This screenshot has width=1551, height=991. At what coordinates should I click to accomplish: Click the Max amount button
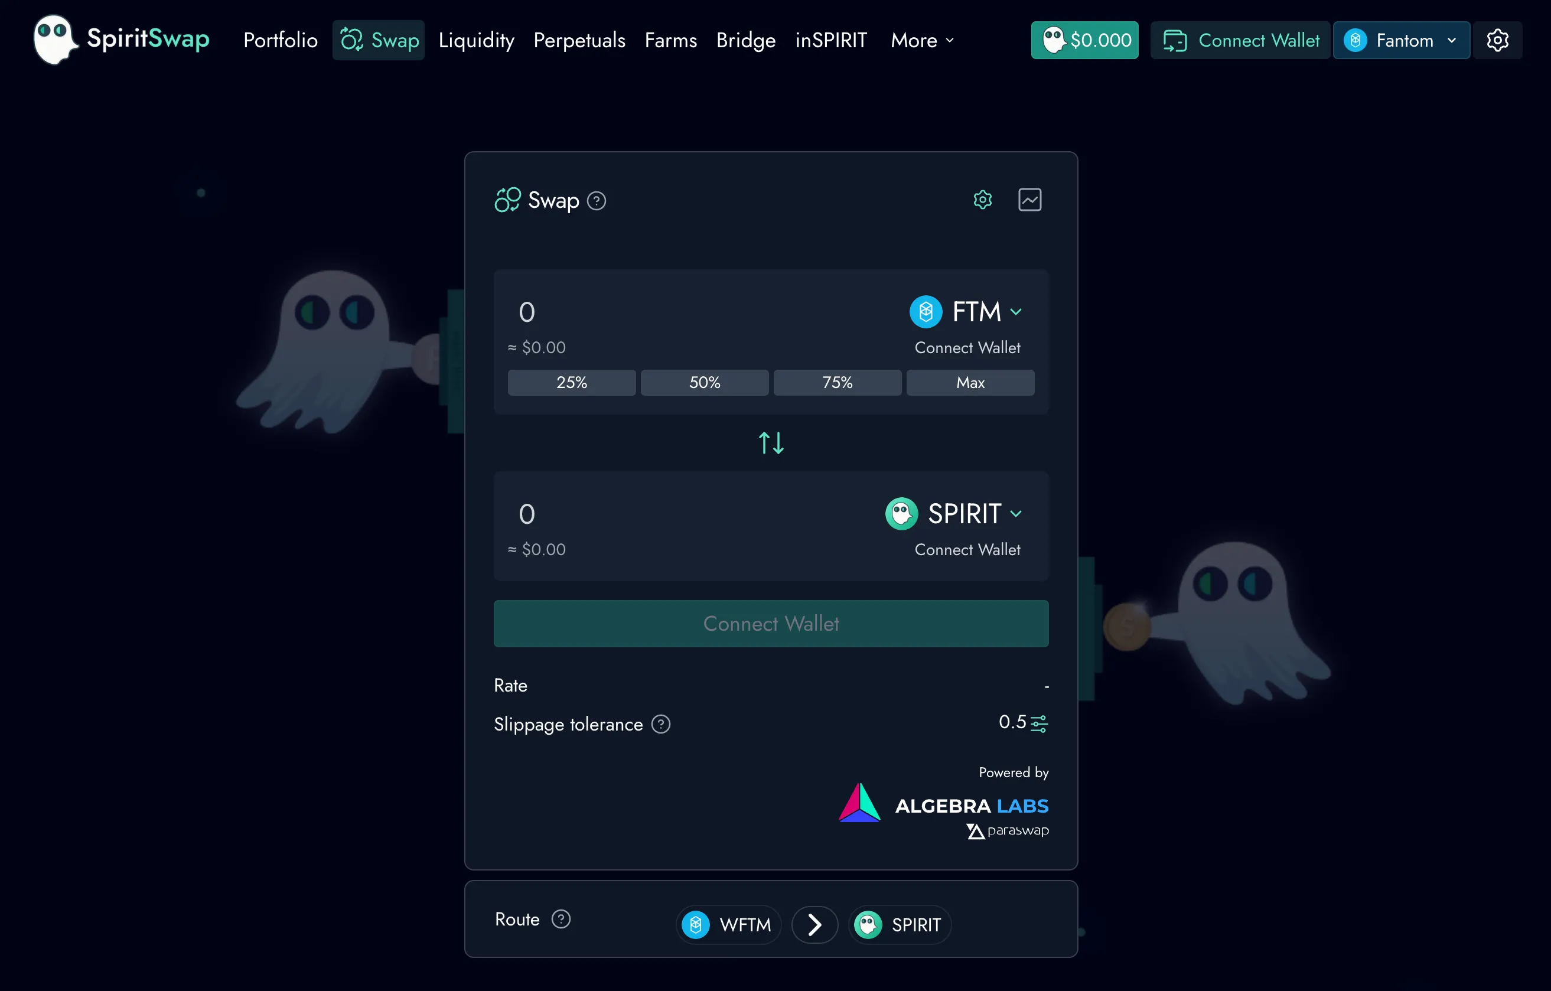click(970, 383)
